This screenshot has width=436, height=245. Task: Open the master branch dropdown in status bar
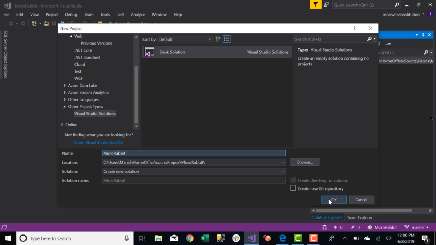[417, 228]
